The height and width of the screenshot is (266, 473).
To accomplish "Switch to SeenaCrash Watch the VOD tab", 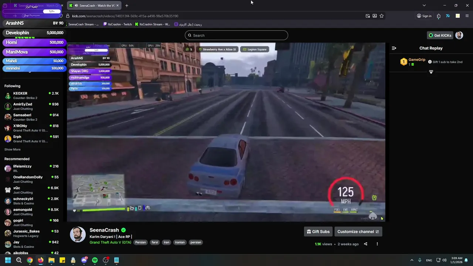I will pos(94,6).
